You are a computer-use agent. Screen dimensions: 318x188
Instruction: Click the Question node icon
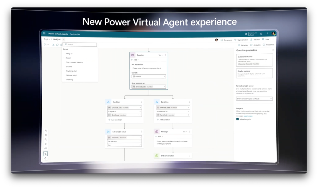tap(133, 55)
